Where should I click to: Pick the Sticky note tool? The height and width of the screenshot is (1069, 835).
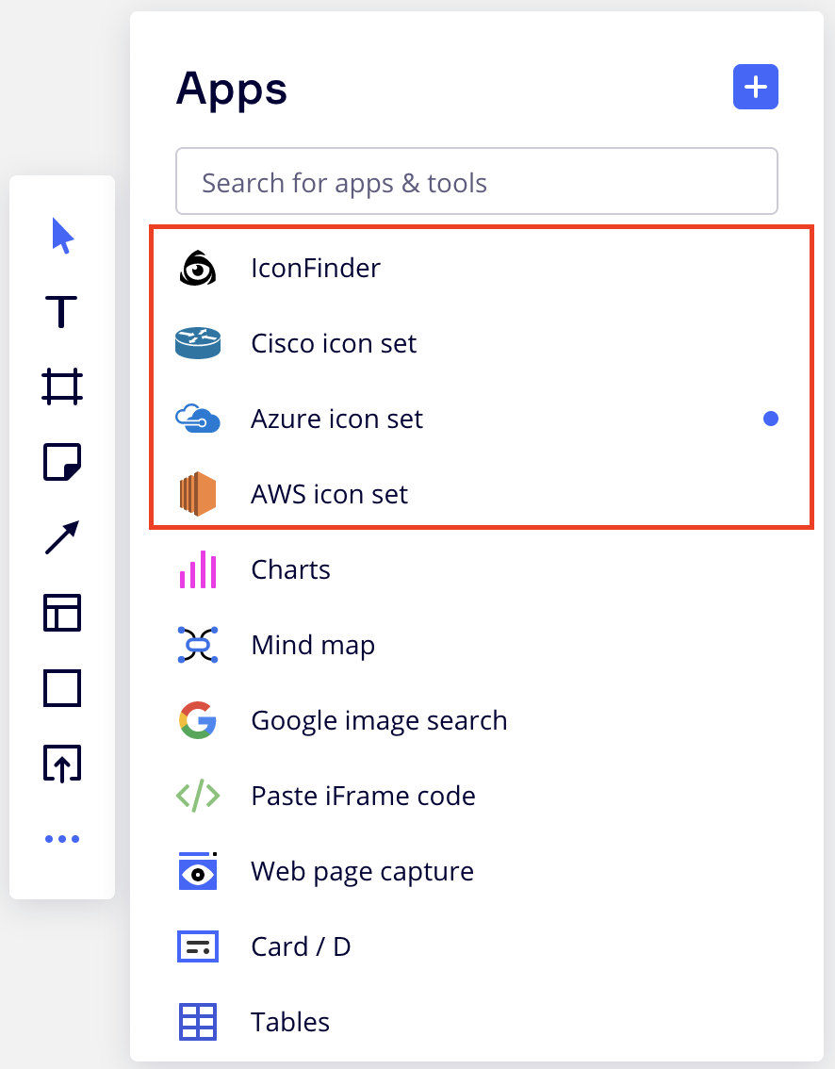62,462
